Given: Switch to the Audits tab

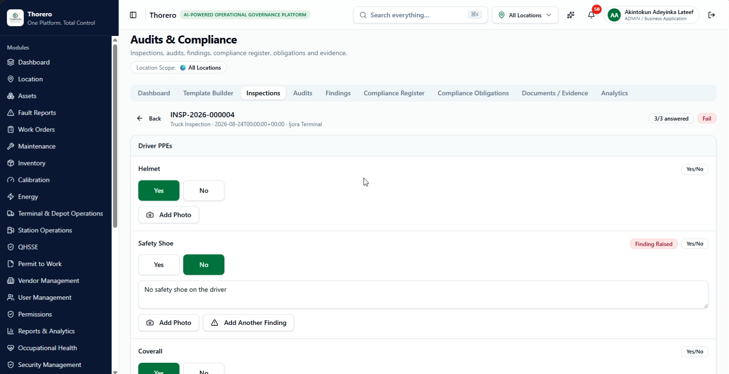Looking at the screenshot, I should coord(303,93).
